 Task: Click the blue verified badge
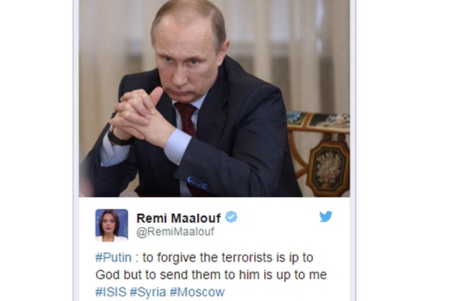pyautogui.click(x=231, y=217)
